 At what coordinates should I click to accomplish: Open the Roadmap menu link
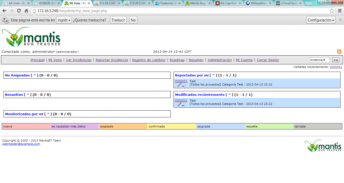point(177,60)
